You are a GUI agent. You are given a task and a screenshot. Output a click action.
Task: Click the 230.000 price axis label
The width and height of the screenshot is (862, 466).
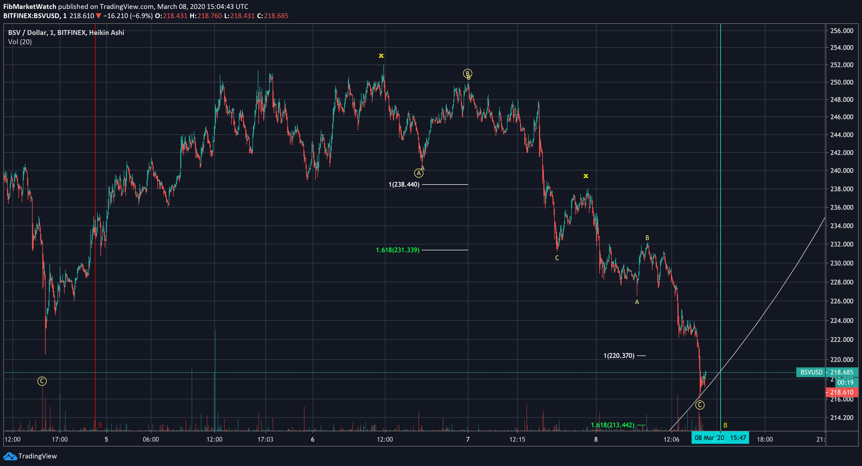click(842, 263)
